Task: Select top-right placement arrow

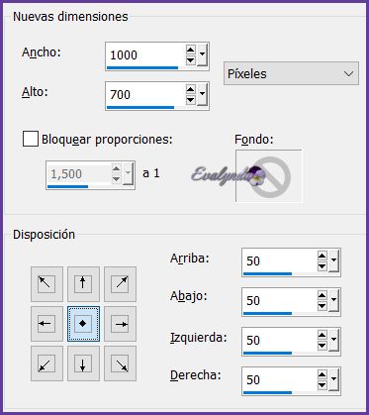Action: 121,284
